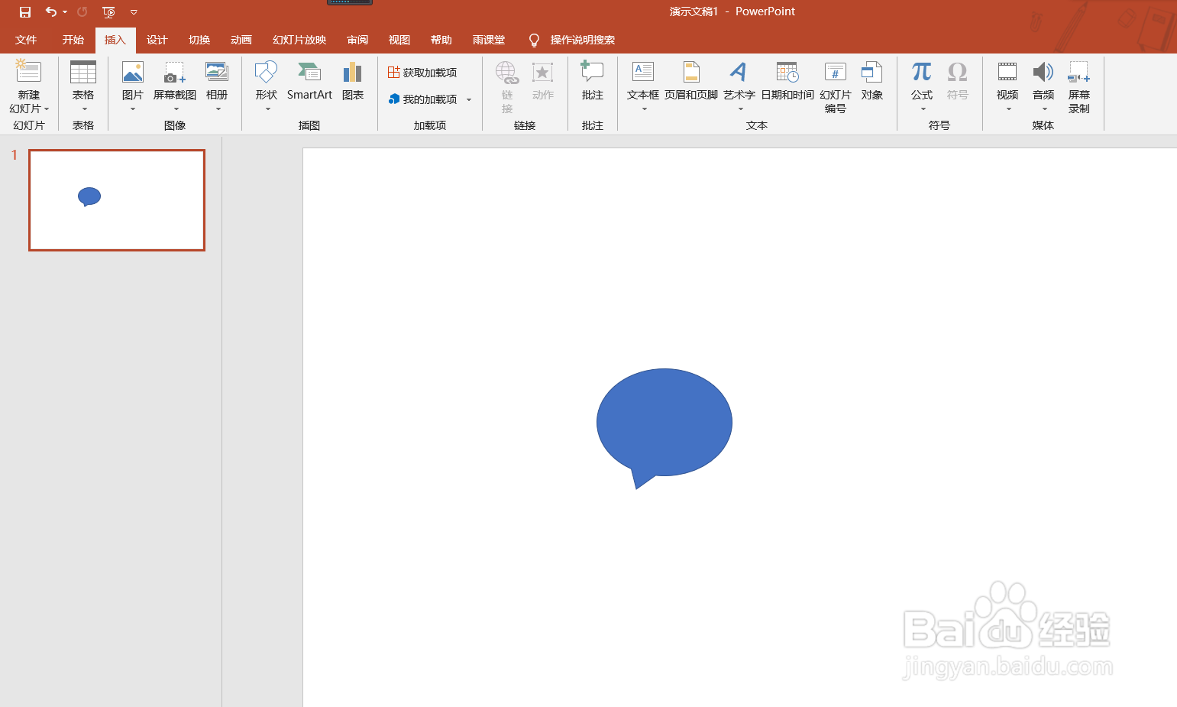Switch to the 设计 ribbon tab

157,40
